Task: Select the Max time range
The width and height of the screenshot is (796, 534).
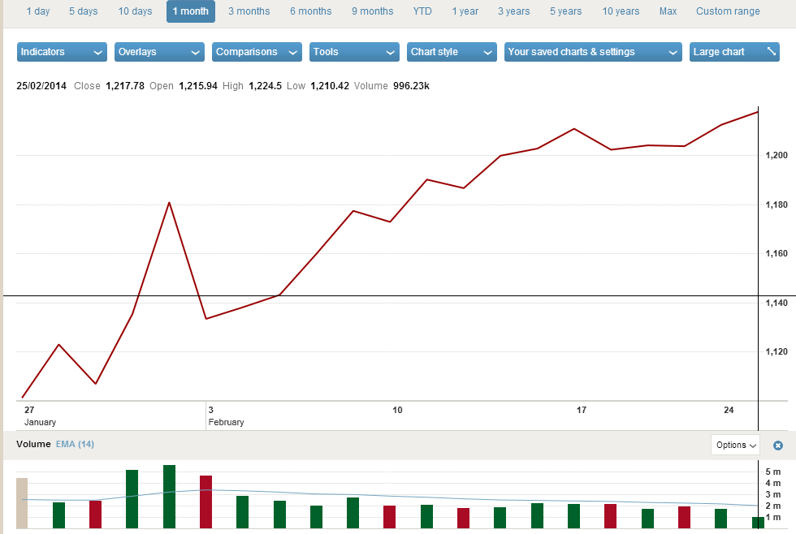Action: click(668, 11)
